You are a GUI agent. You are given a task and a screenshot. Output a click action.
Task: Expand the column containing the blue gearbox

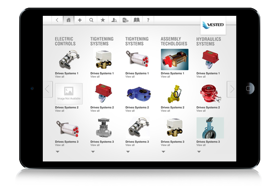pos(128,152)
